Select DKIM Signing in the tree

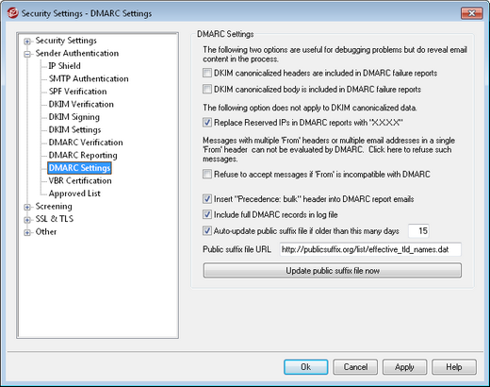point(74,117)
